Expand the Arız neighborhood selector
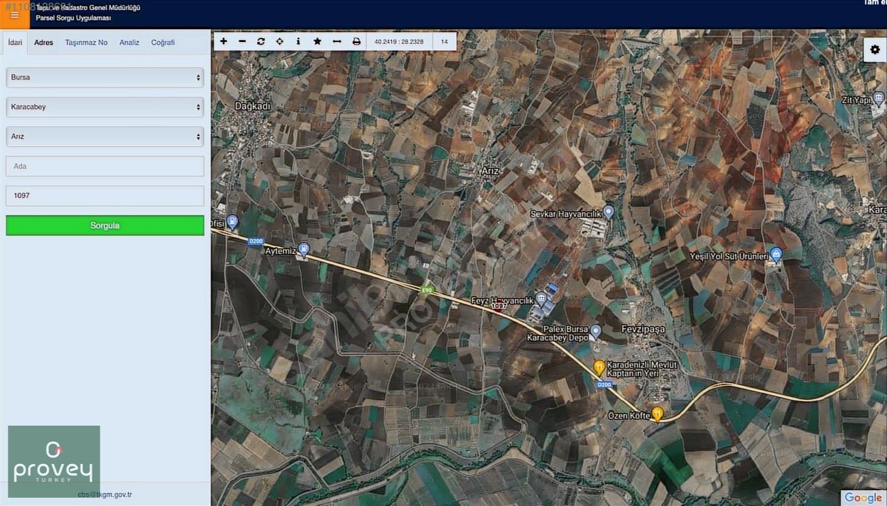Viewport: 887px width, 506px height. coord(104,136)
